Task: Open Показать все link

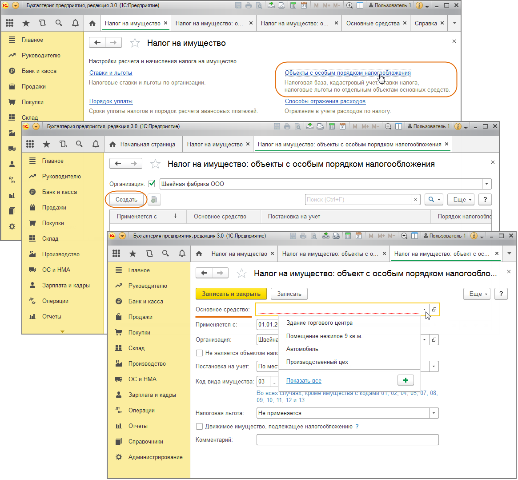Action: point(304,380)
